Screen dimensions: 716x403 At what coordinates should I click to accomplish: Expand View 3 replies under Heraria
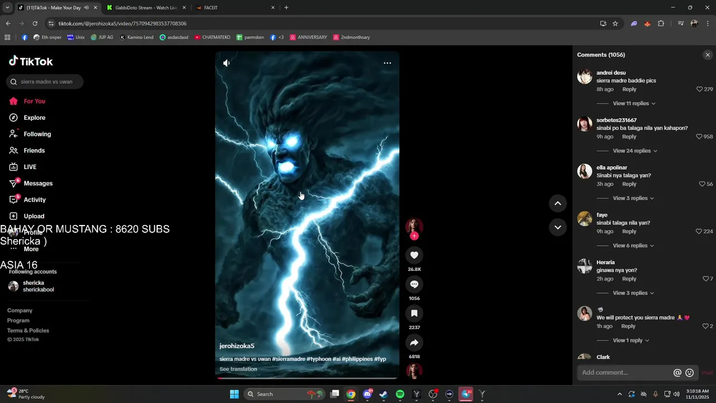tap(633, 293)
